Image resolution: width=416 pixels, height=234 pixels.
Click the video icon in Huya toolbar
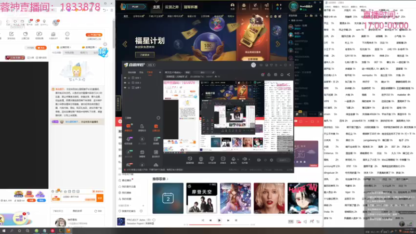(x=40, y=35)
